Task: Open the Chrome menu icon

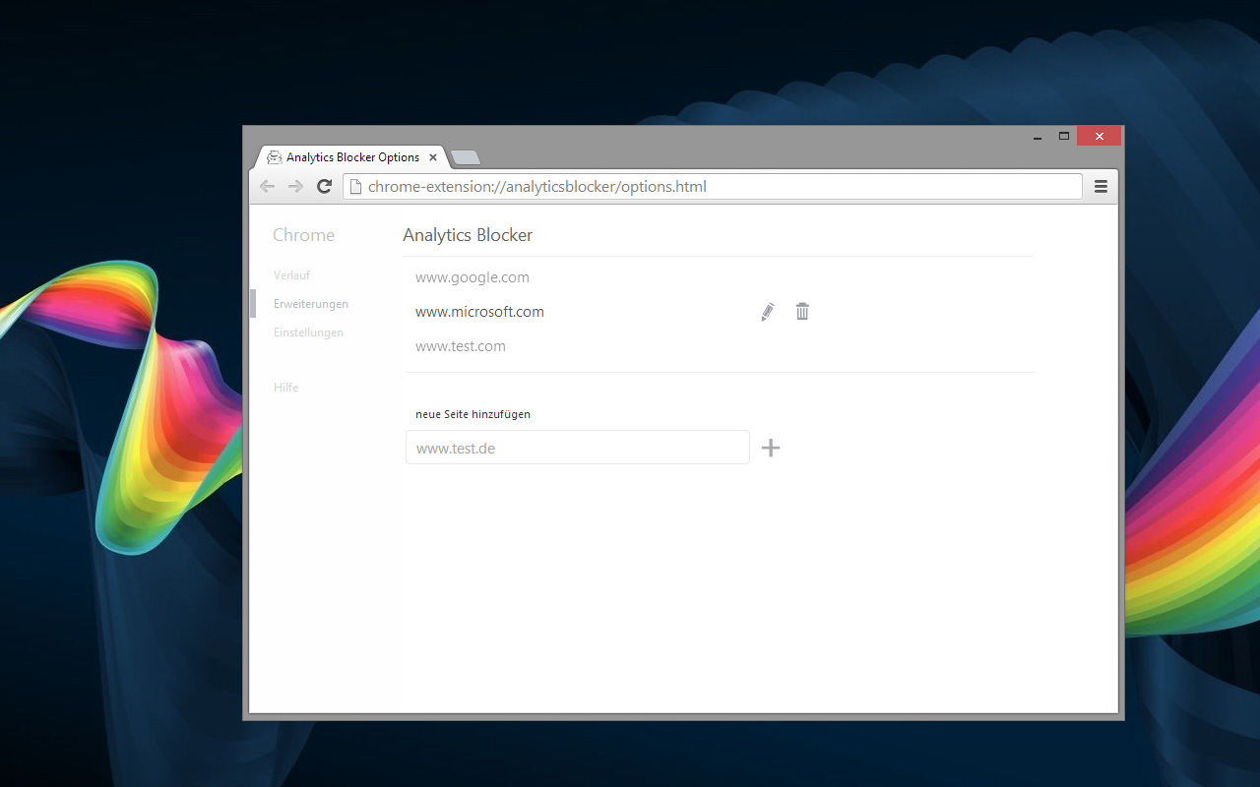Action: click(x=1101, y=186)
